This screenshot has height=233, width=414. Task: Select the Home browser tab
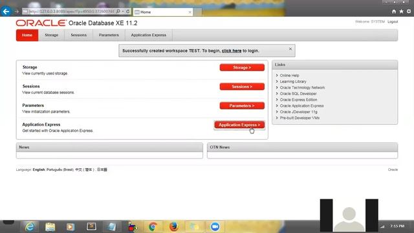[x=163, y=12]
